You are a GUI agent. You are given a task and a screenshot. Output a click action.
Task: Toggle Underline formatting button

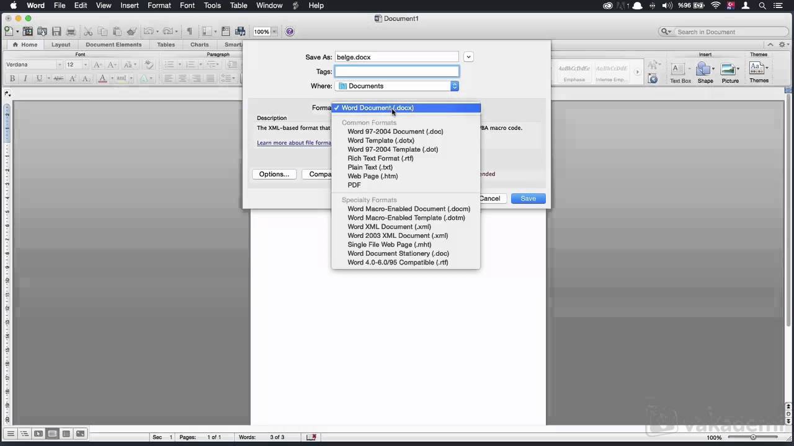39,78
